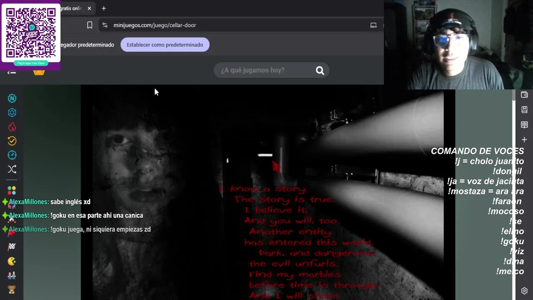533x300 pixels.
Task: Click the 'Paga aquí con Yape' label
Action: (31, 63)
